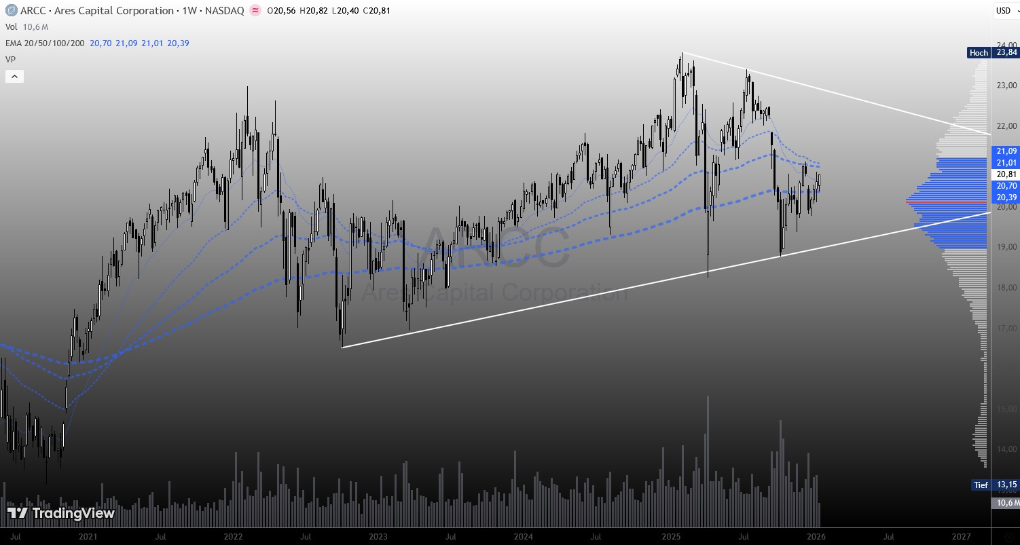Click the 10,6 M volume axis label
Screen dimensions: 1020x545
pos(1005,503)
